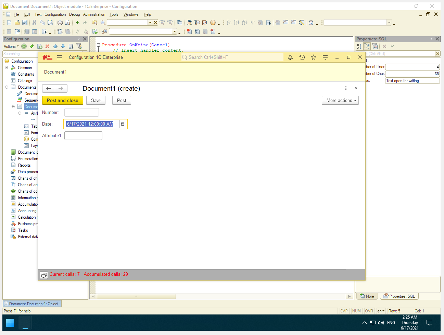Click the 1C logo in Enterprise window
Viewport: 444px width, 335px height.
[47, 57]
